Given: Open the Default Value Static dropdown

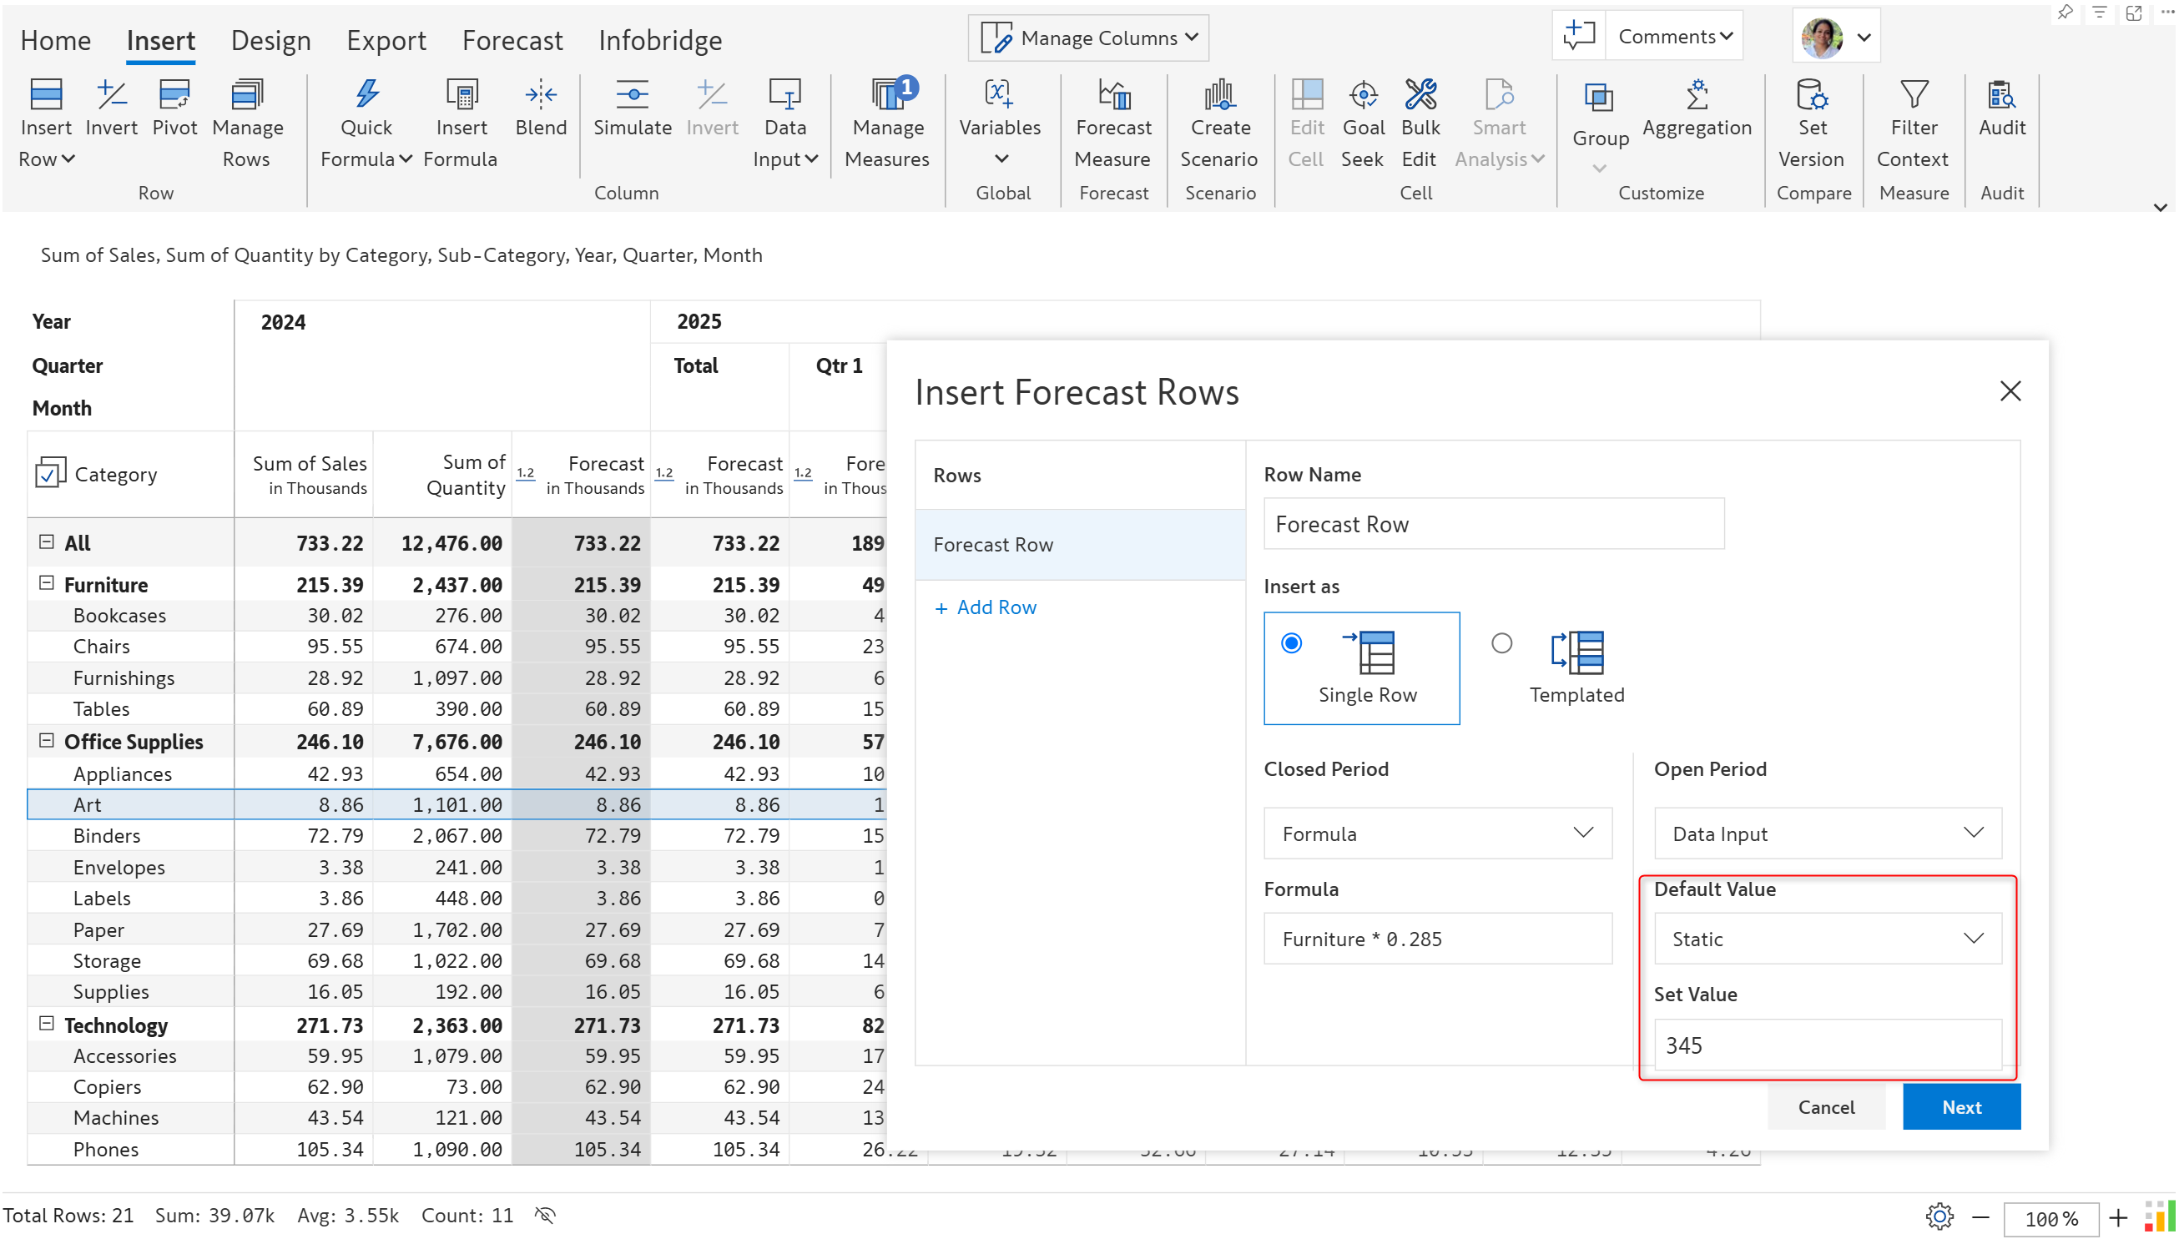Looking at the screenshot, I should pyautogui.click(x=1827, y=939).
